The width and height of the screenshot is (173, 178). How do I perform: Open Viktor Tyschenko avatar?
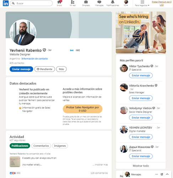coord(124,68)
